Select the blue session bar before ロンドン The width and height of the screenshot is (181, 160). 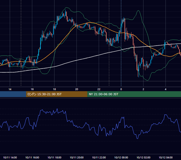[x=13, y=94]
